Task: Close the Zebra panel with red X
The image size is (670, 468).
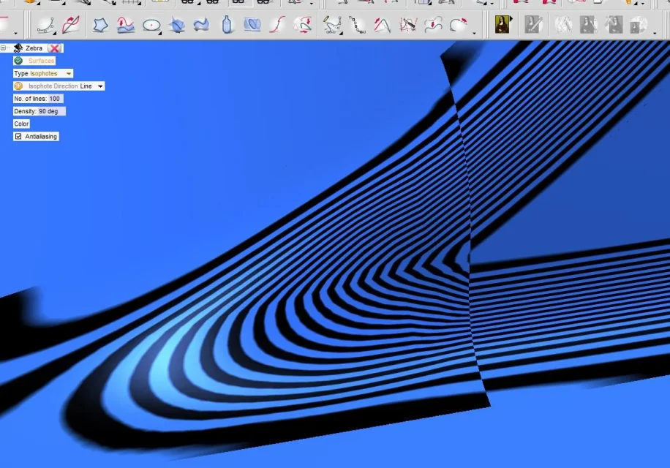Action: 54,48
